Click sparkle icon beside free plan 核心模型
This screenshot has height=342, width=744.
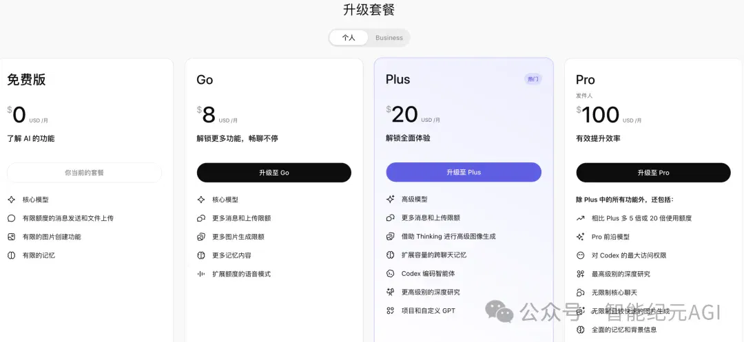[x=12, y=200]
